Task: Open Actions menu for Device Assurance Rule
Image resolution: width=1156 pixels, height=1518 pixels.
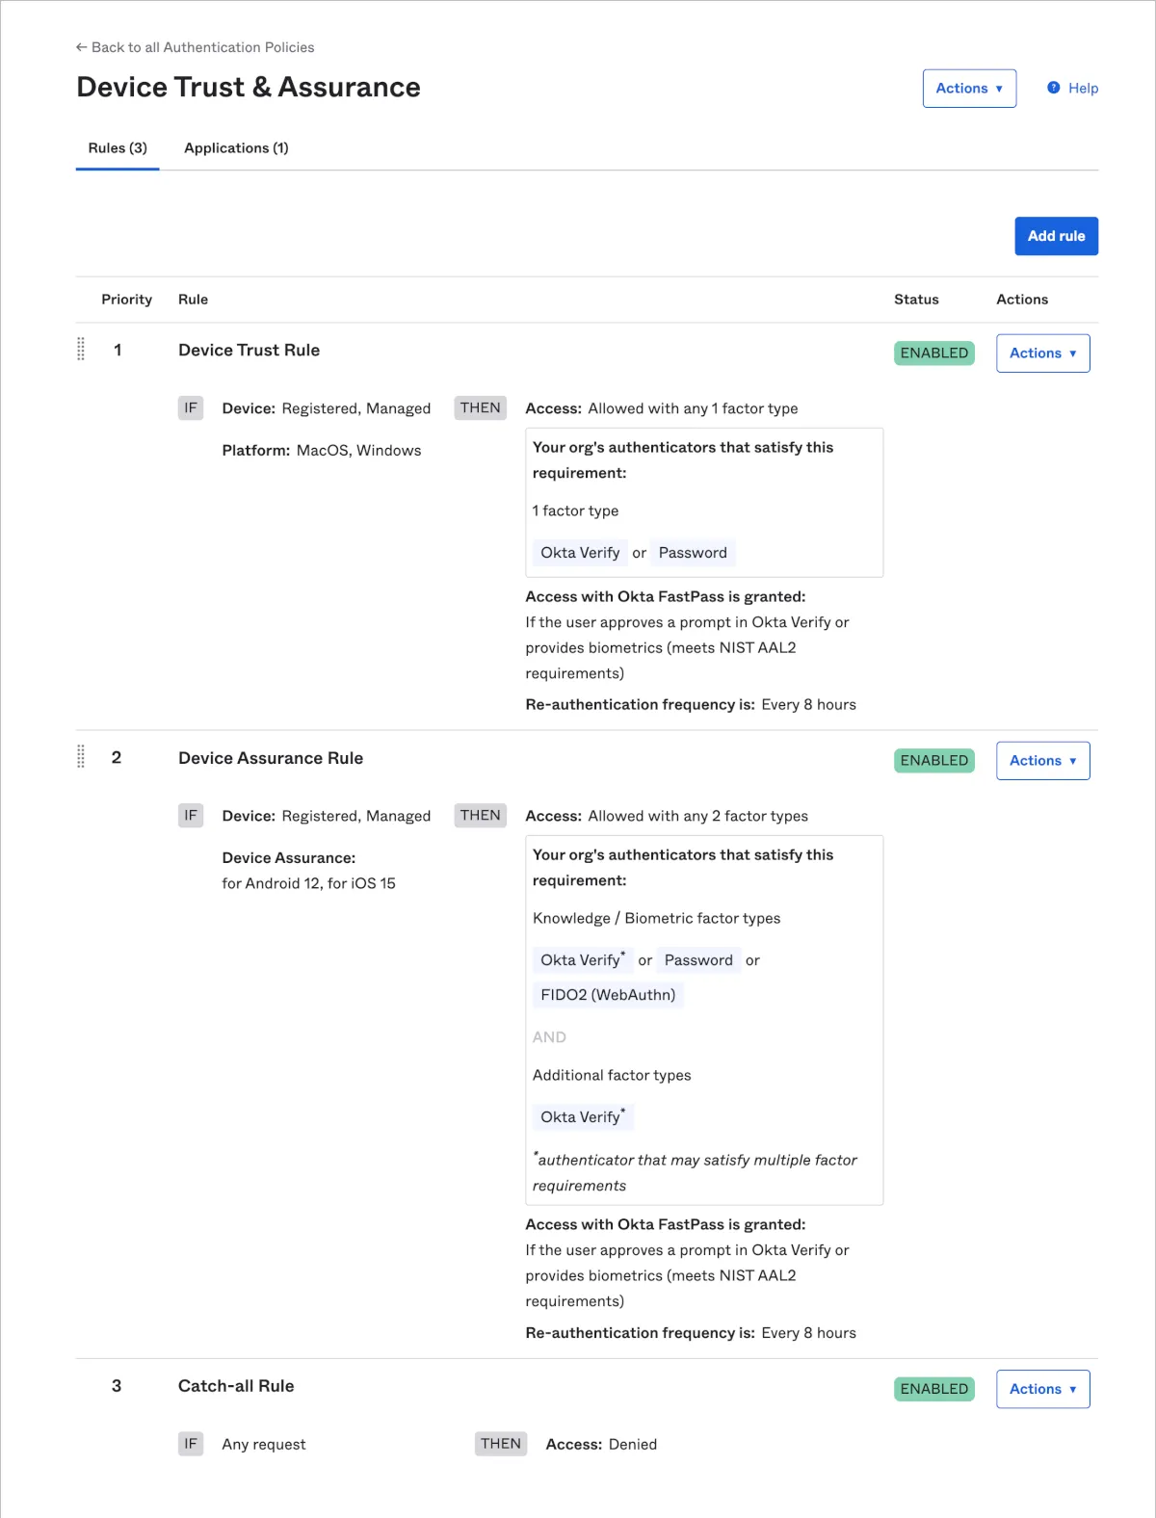Action: [x=1042, y=761]
